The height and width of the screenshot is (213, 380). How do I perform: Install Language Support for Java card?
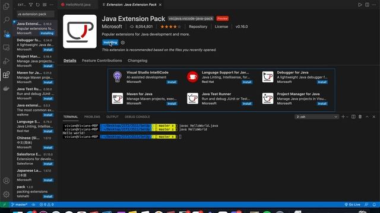pos(247,82)
